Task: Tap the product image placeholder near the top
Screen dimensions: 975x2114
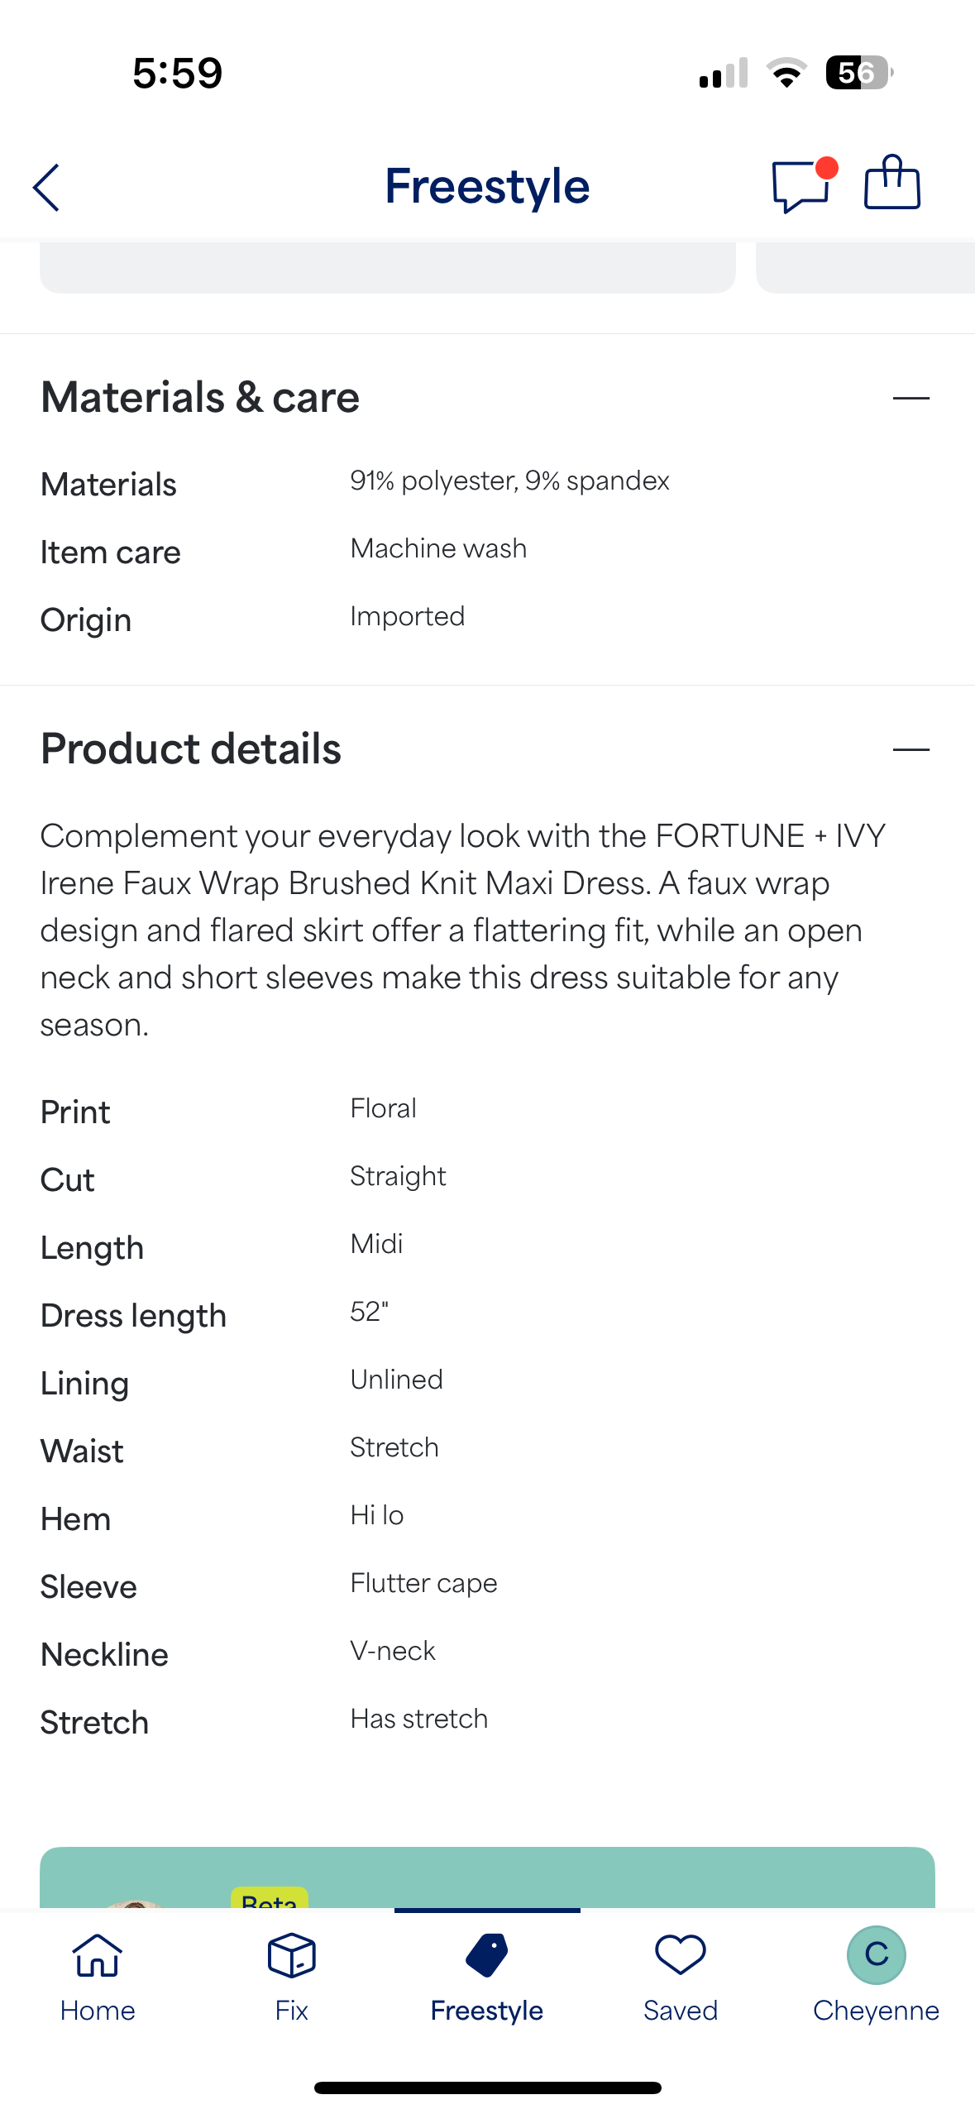Action: 387,266
